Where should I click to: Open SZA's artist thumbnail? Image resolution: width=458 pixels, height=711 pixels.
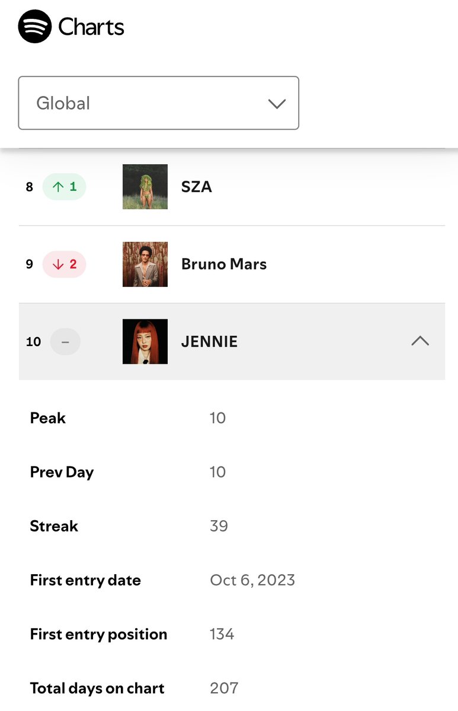tap(145, 187)
